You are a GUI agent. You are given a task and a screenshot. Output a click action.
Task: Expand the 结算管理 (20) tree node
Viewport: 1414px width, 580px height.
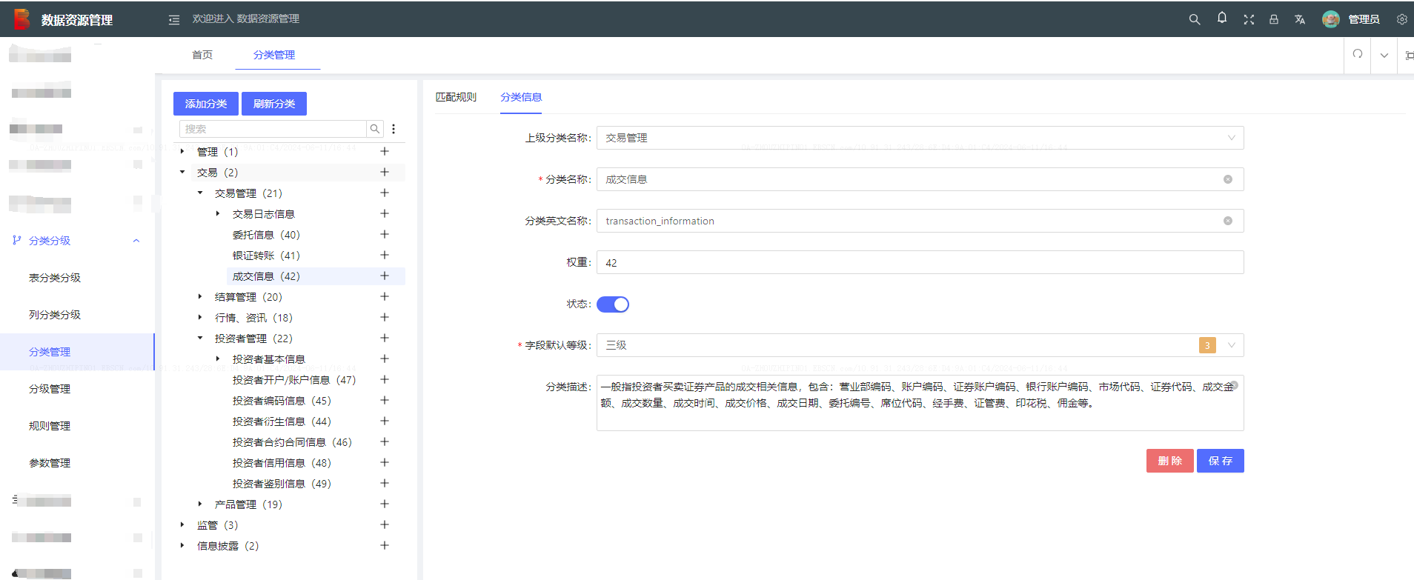click(x=200, y=297)
